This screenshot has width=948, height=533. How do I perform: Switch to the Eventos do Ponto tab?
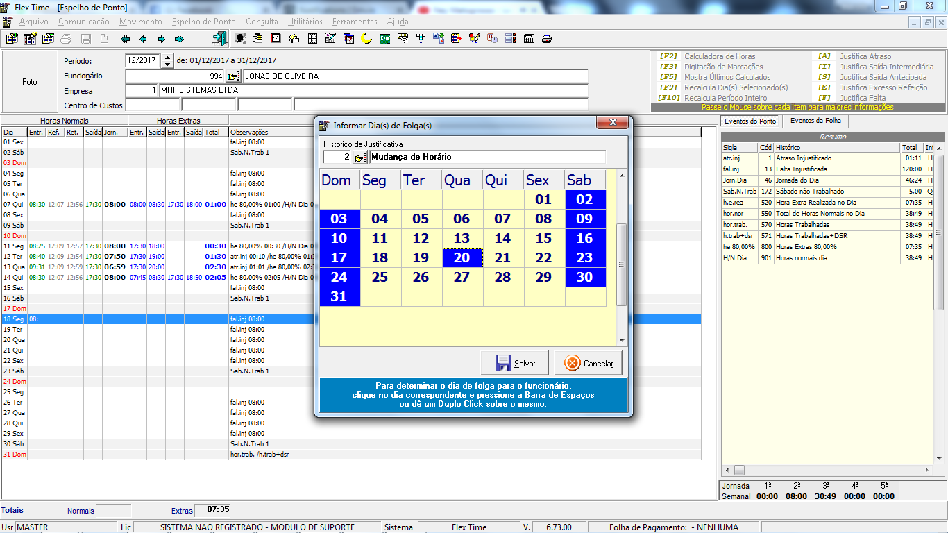[750, 121]
